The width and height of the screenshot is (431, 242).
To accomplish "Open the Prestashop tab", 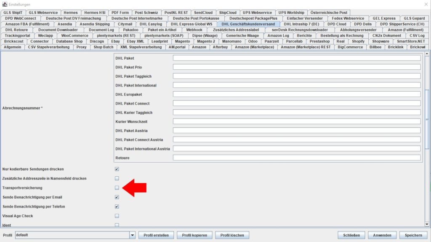I will point(320,41).
